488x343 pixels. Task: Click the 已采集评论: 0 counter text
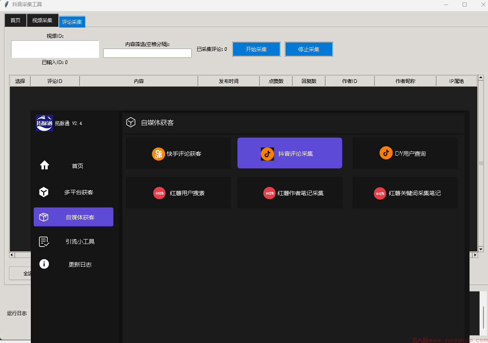212,49
